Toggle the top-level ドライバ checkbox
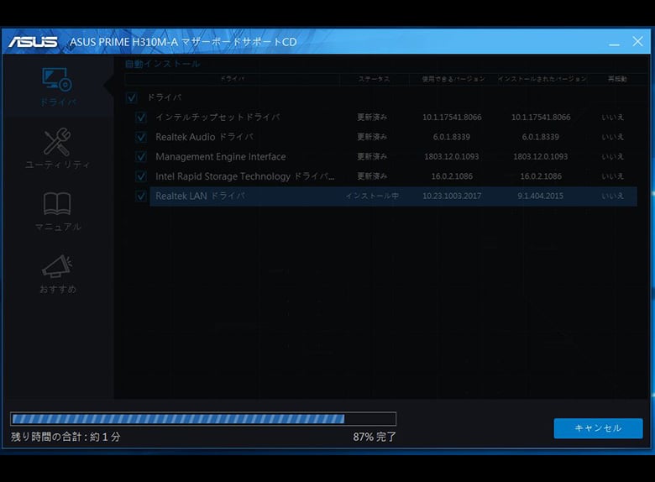The height and width of the screenshot is (482, 655). click(132, 97)
